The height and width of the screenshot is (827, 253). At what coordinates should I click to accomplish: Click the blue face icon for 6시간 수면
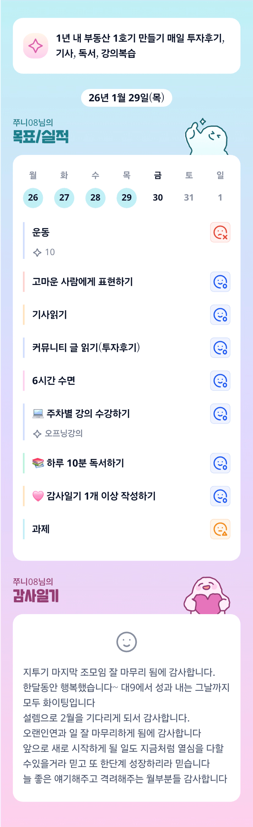(x=220, y=381)
